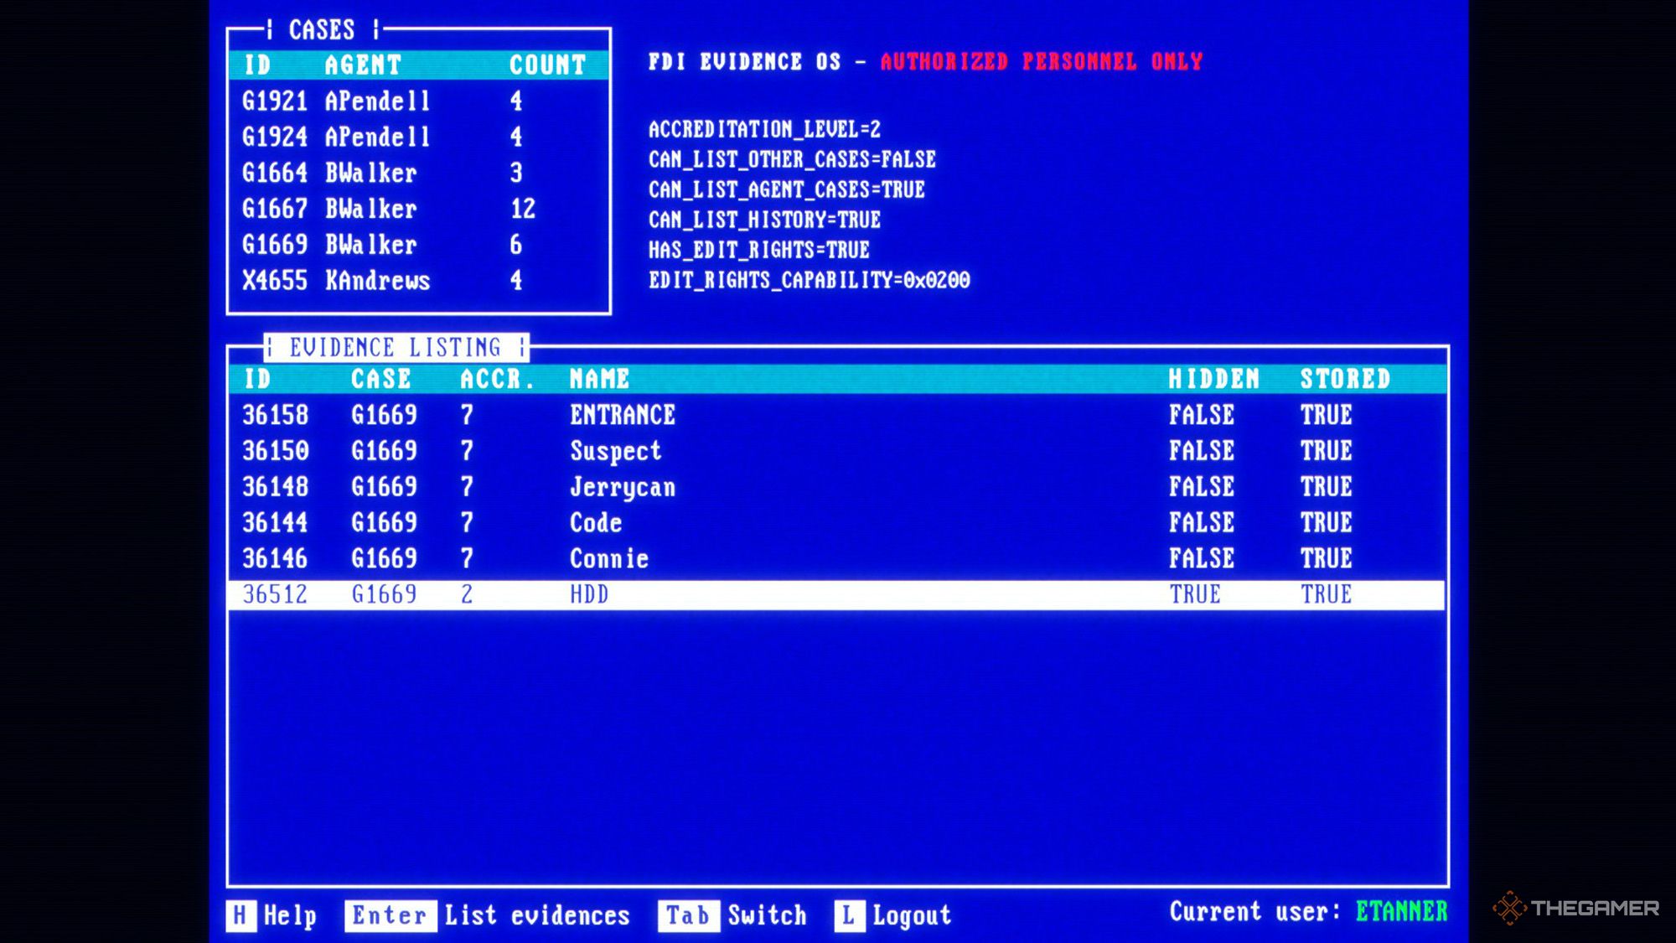Select hidden HDD evidence row 36512
Image resolution: width=1676 pixels, height=943 pixels.
click(838, 593)
